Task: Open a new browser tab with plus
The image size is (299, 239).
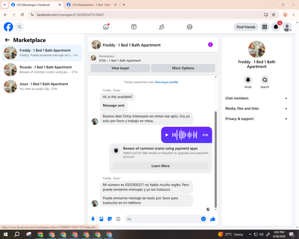Action: coord(124,5)
